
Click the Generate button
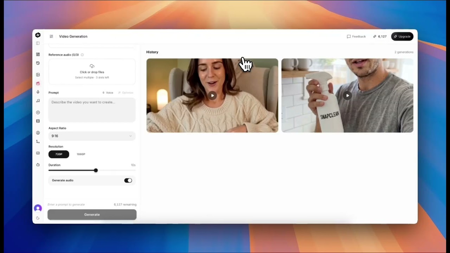92,215
